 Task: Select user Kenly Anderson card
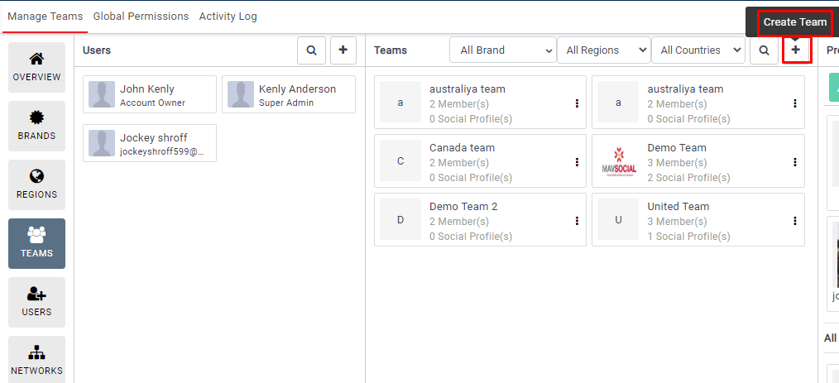click(x=289, y=95)
